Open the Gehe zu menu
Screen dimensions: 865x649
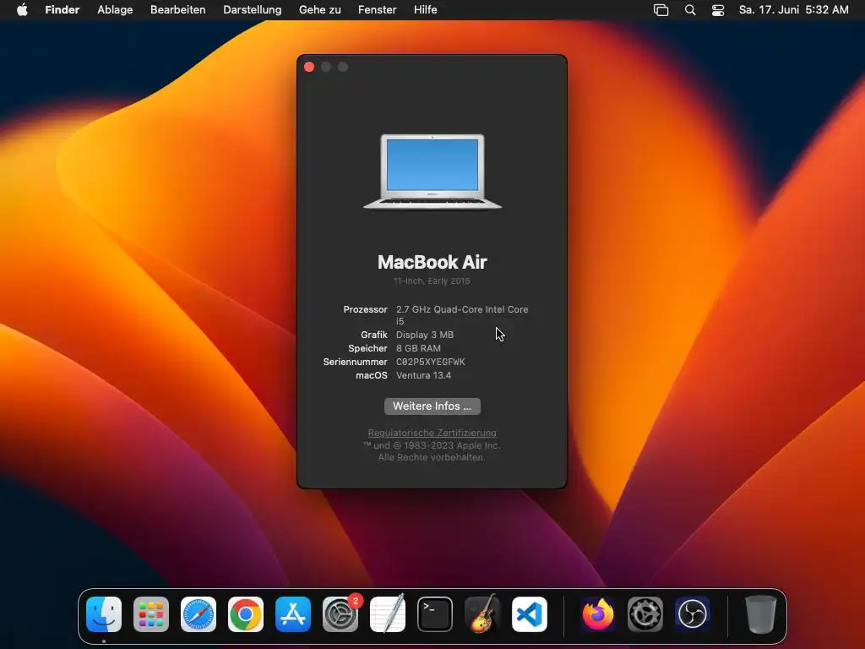pyautogui.click(x=319, y=10)
